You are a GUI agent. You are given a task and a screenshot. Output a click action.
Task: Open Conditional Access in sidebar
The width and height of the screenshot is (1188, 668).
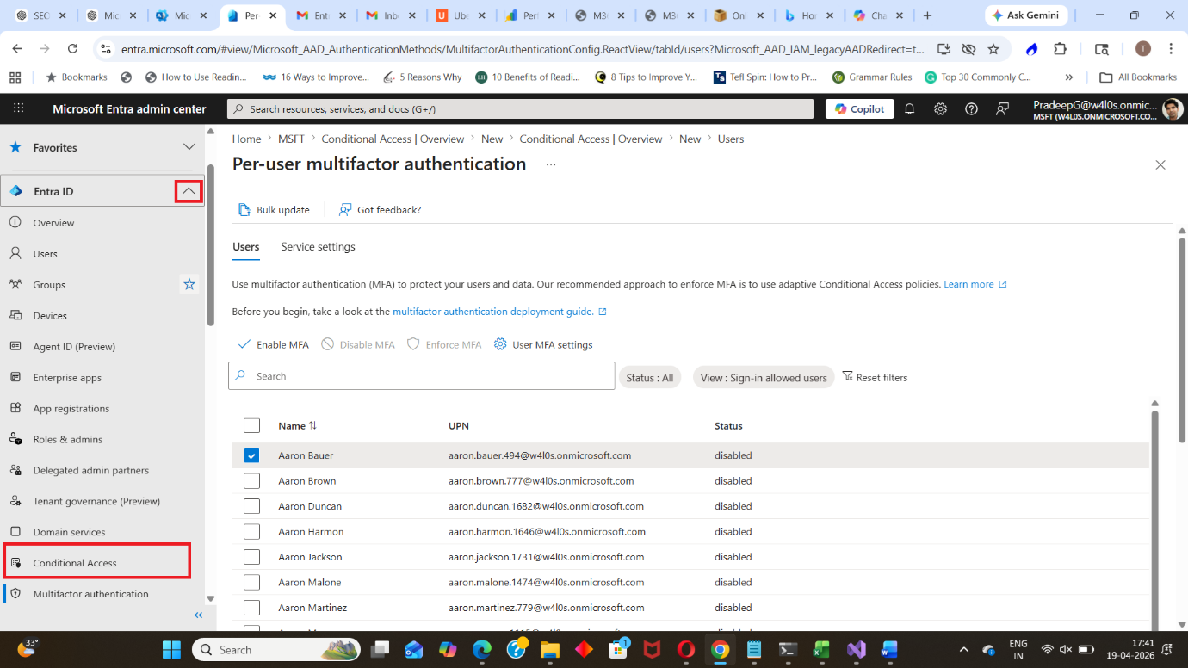75,563
